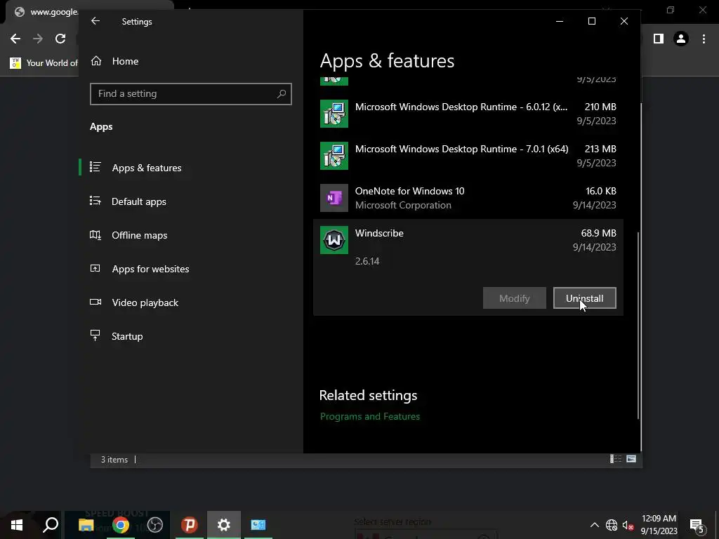
Task: Click the Home house icon
Action: click(95, 60)
